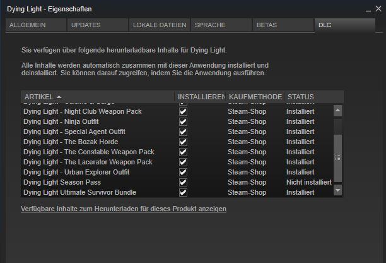386x263 pixels.
Task: Click the DLC list scroll-down arrow
Action: tap(338, 190)
